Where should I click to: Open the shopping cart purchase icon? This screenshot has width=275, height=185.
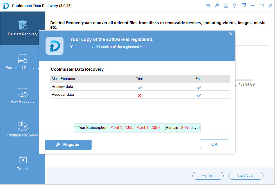[208, 6]
